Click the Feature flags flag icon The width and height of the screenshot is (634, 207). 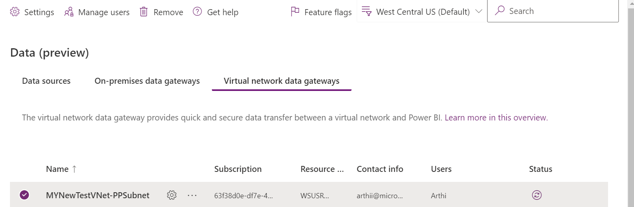coord(295,12)
